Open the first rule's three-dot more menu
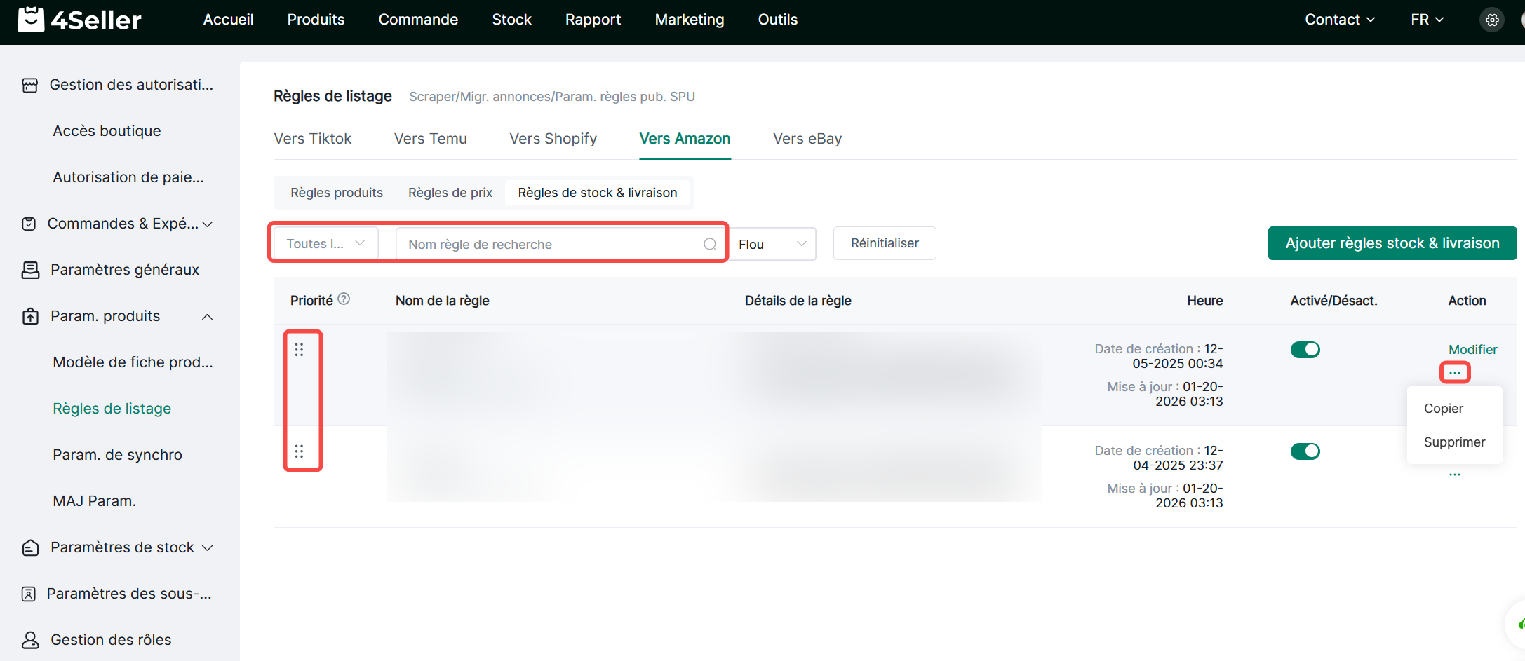Viewport: 1525px width, 661px height. click(1455, 372)
